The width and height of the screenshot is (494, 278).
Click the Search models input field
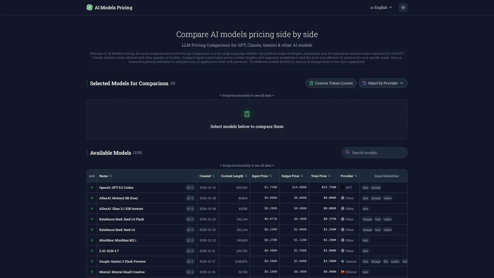coord(375,153)
